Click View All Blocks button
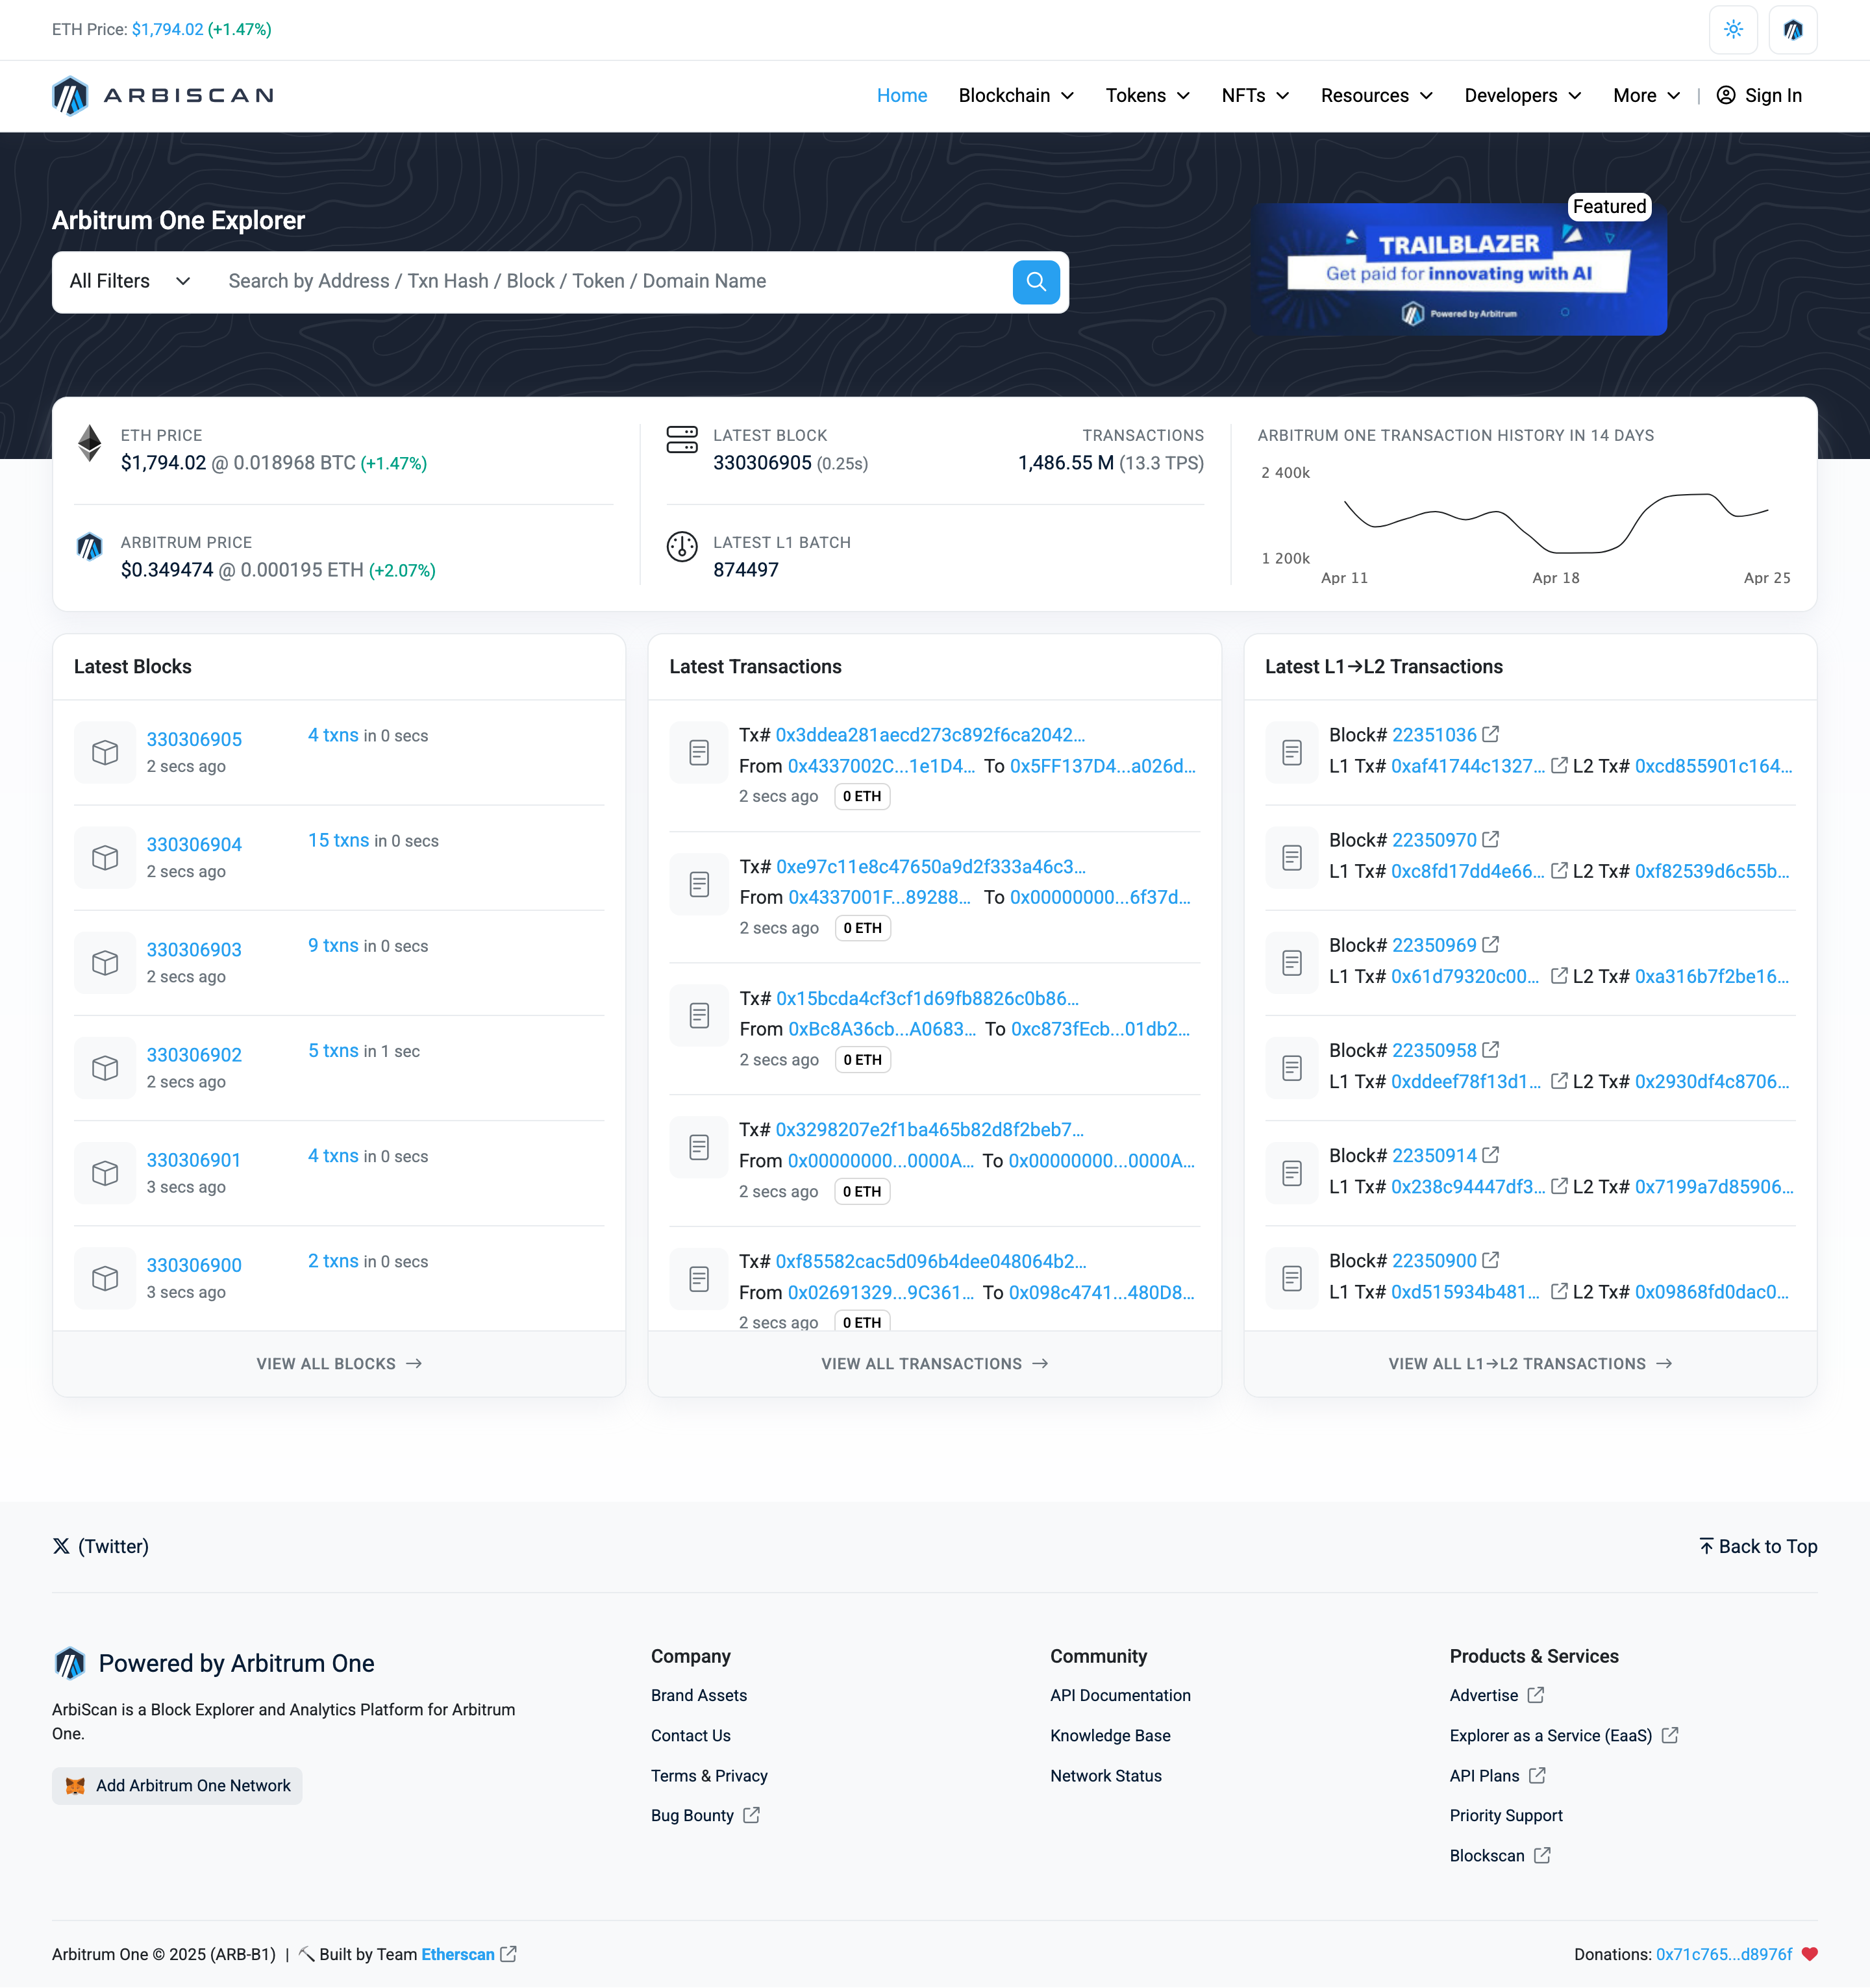The width and height of the screenshot is (1870, 1988). [339, 1364]
